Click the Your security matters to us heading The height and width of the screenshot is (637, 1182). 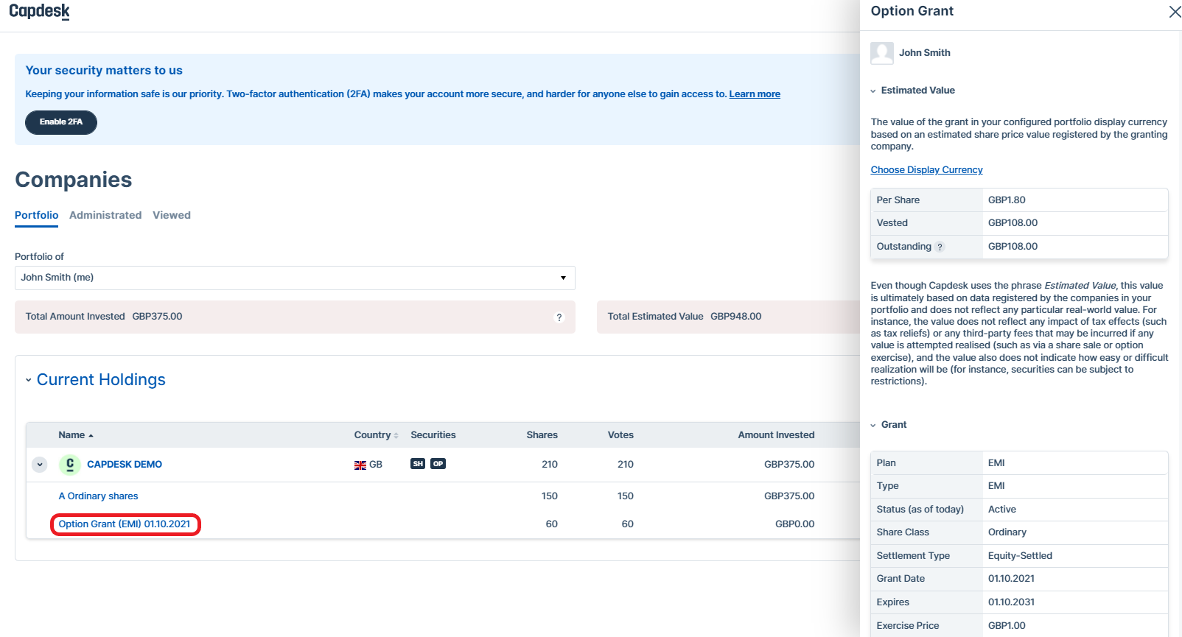tap(104, 71)
